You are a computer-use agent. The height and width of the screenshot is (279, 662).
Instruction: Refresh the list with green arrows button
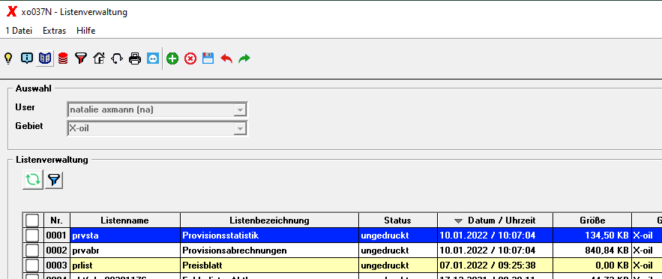click(33, 180)
